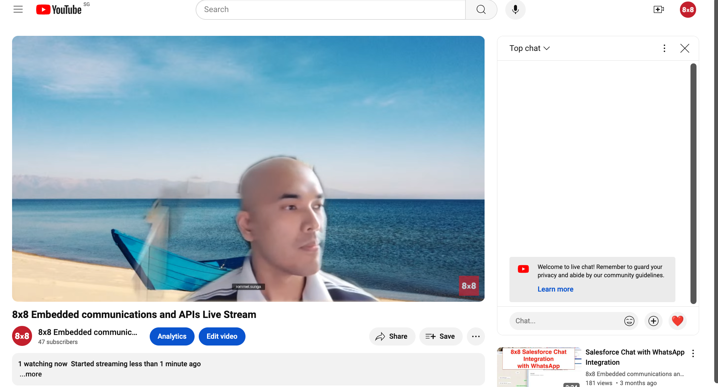Click the Edit video button
The height and width of the screenshot is (387, 718).
pyautogui.click(x=222, y=336)
